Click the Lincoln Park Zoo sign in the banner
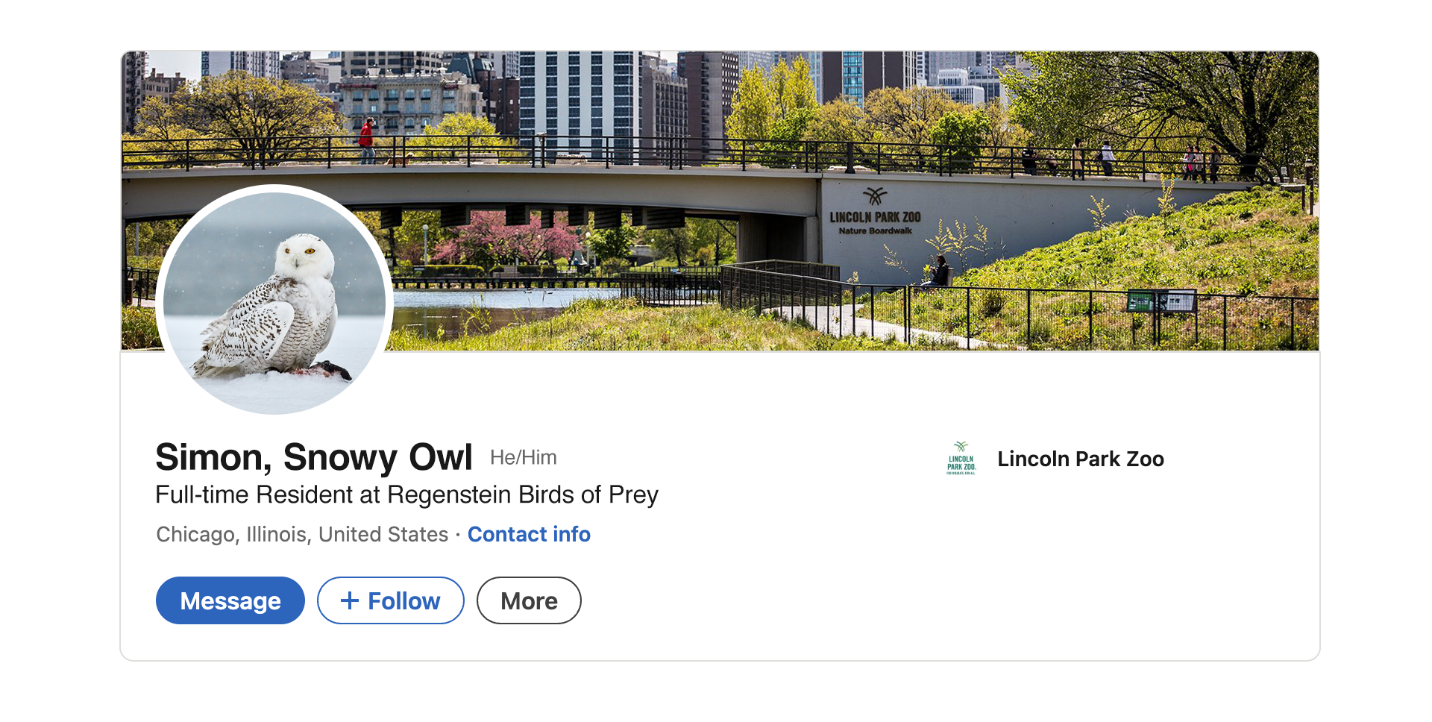The image size is (1432, 722). pos(875,222)
